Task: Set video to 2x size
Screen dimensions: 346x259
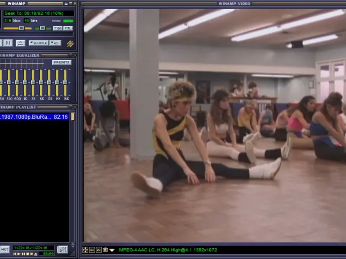Action: [99, 250]
